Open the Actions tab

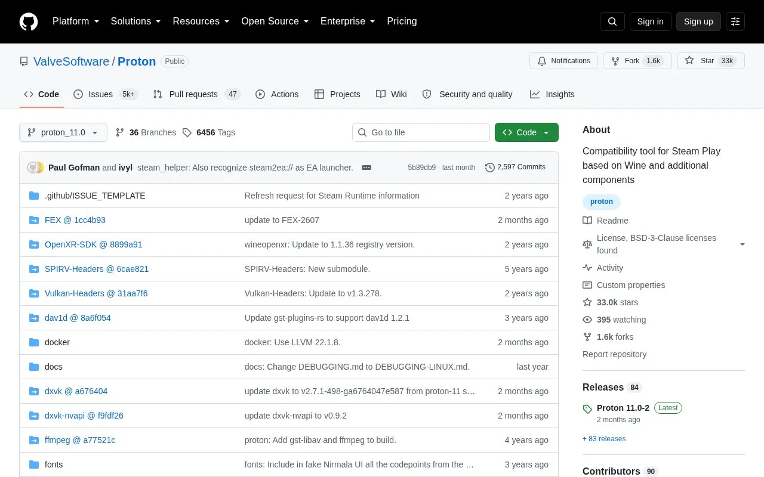(277, 94)
